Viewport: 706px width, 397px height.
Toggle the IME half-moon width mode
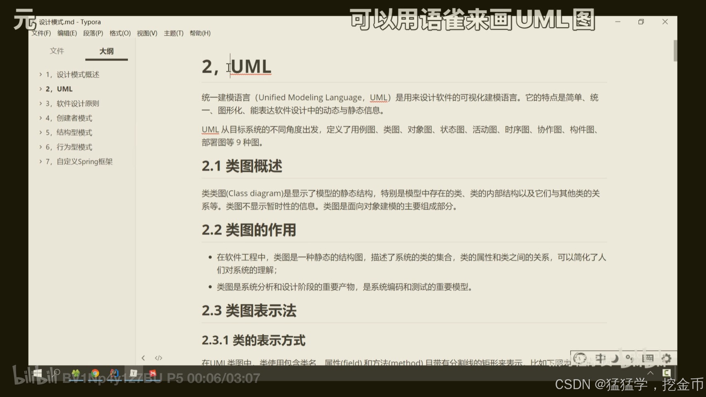(615, 358)
